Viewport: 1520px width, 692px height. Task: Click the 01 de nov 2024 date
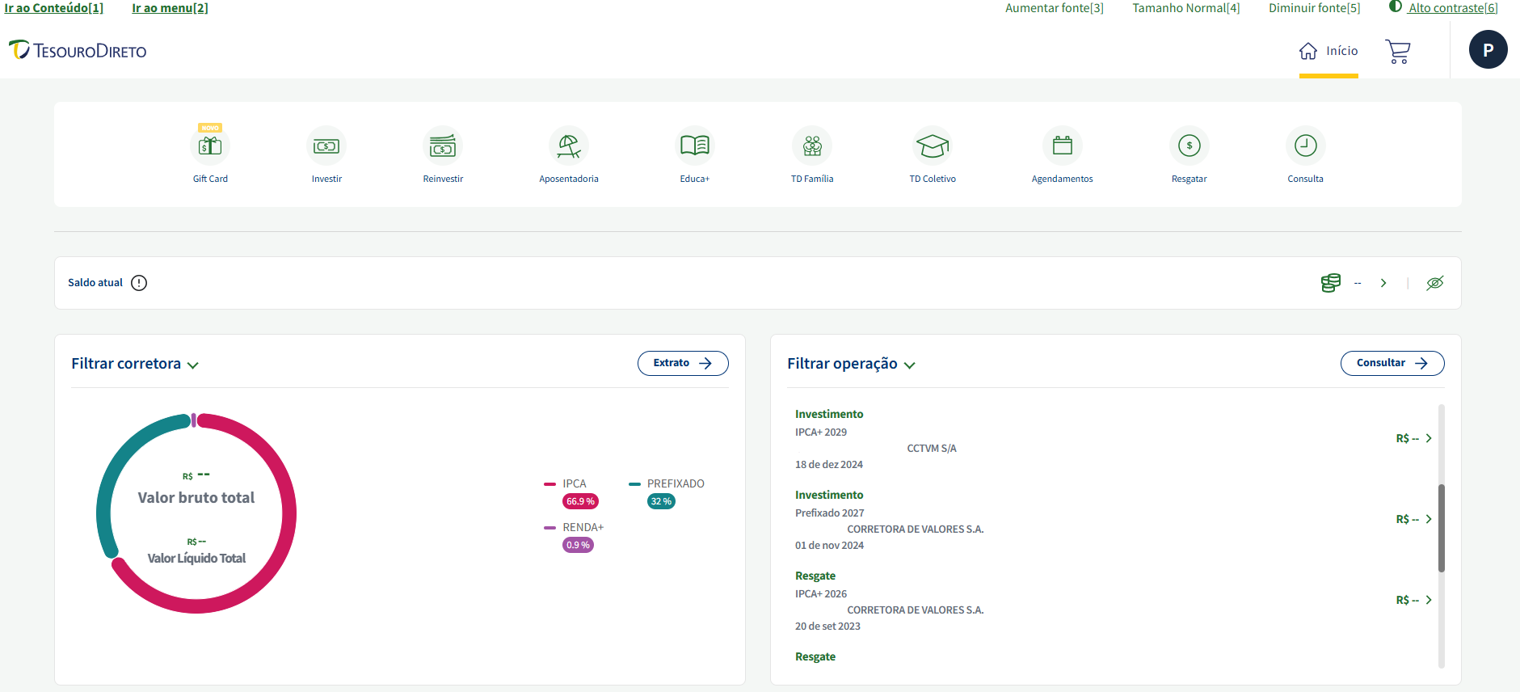(x=830, y=546)
